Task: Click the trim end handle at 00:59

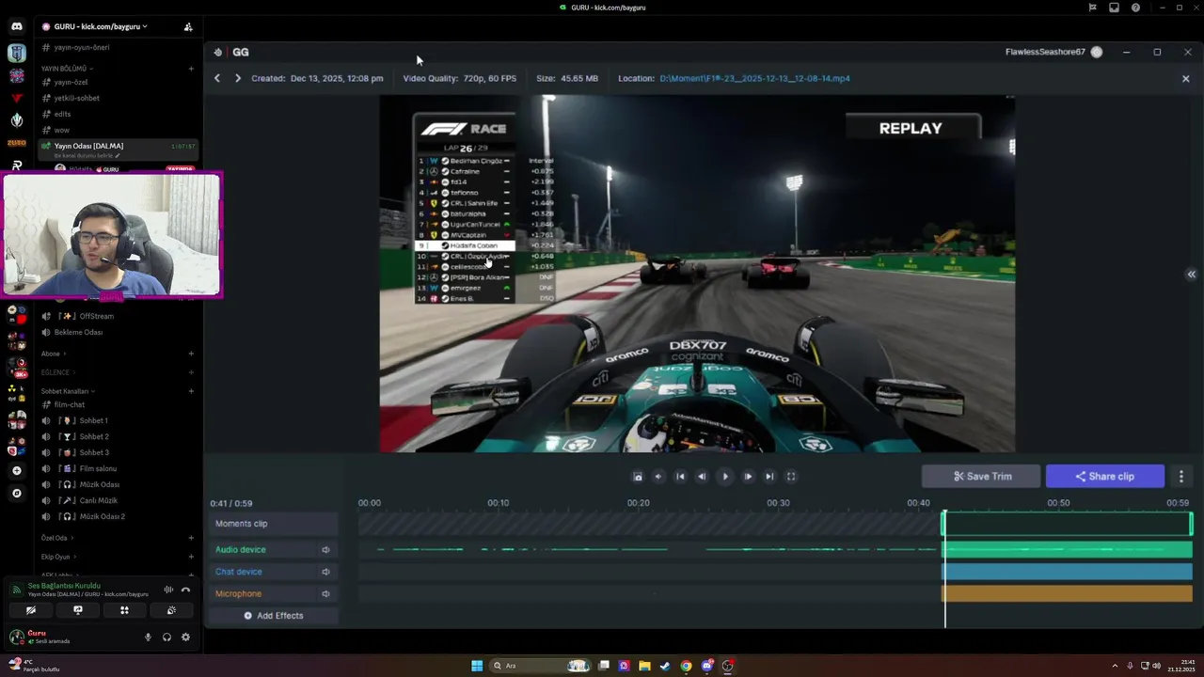Action: 1191,524
